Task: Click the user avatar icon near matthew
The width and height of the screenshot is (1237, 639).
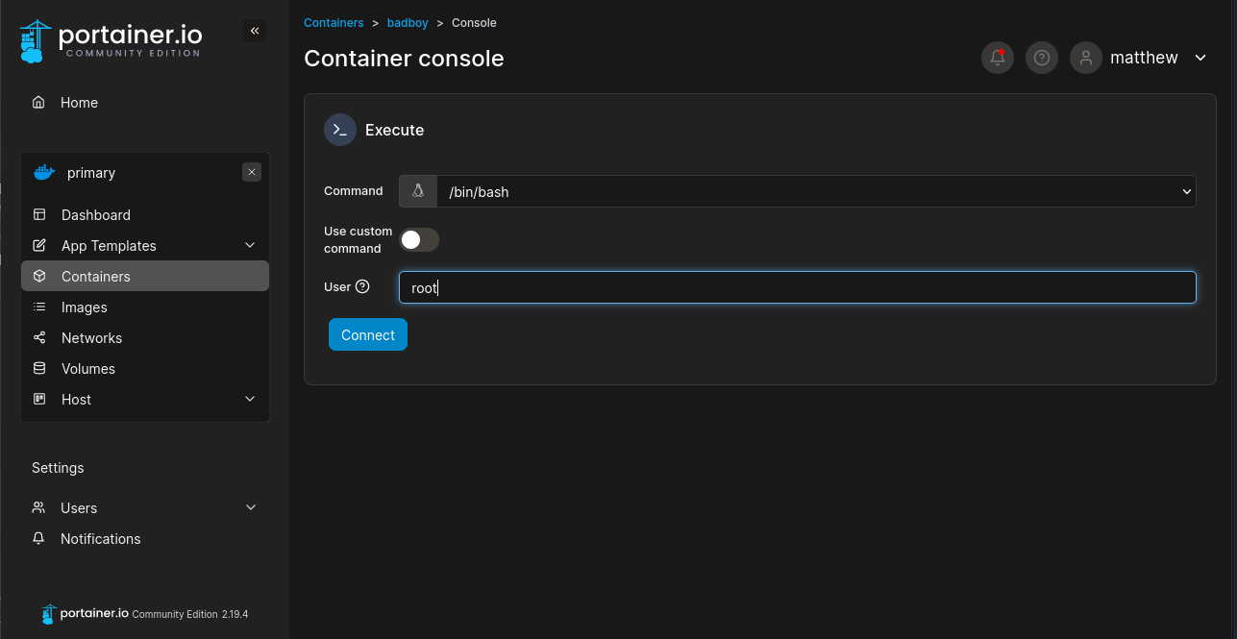Action: pyautogui.click(x=1086, y=58)
